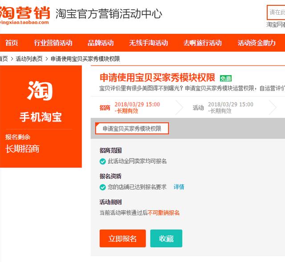
Task: Click the green check icon beside 您的店铺已达到报名要求
Action: click(103, 187)
